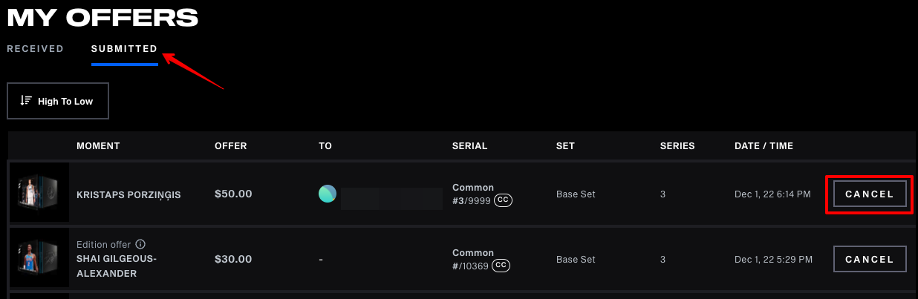Image resolution: width=918 pixels, height=299 pixels.
Task: Open the High To Low sort dropdown
Action: point(58,101)
